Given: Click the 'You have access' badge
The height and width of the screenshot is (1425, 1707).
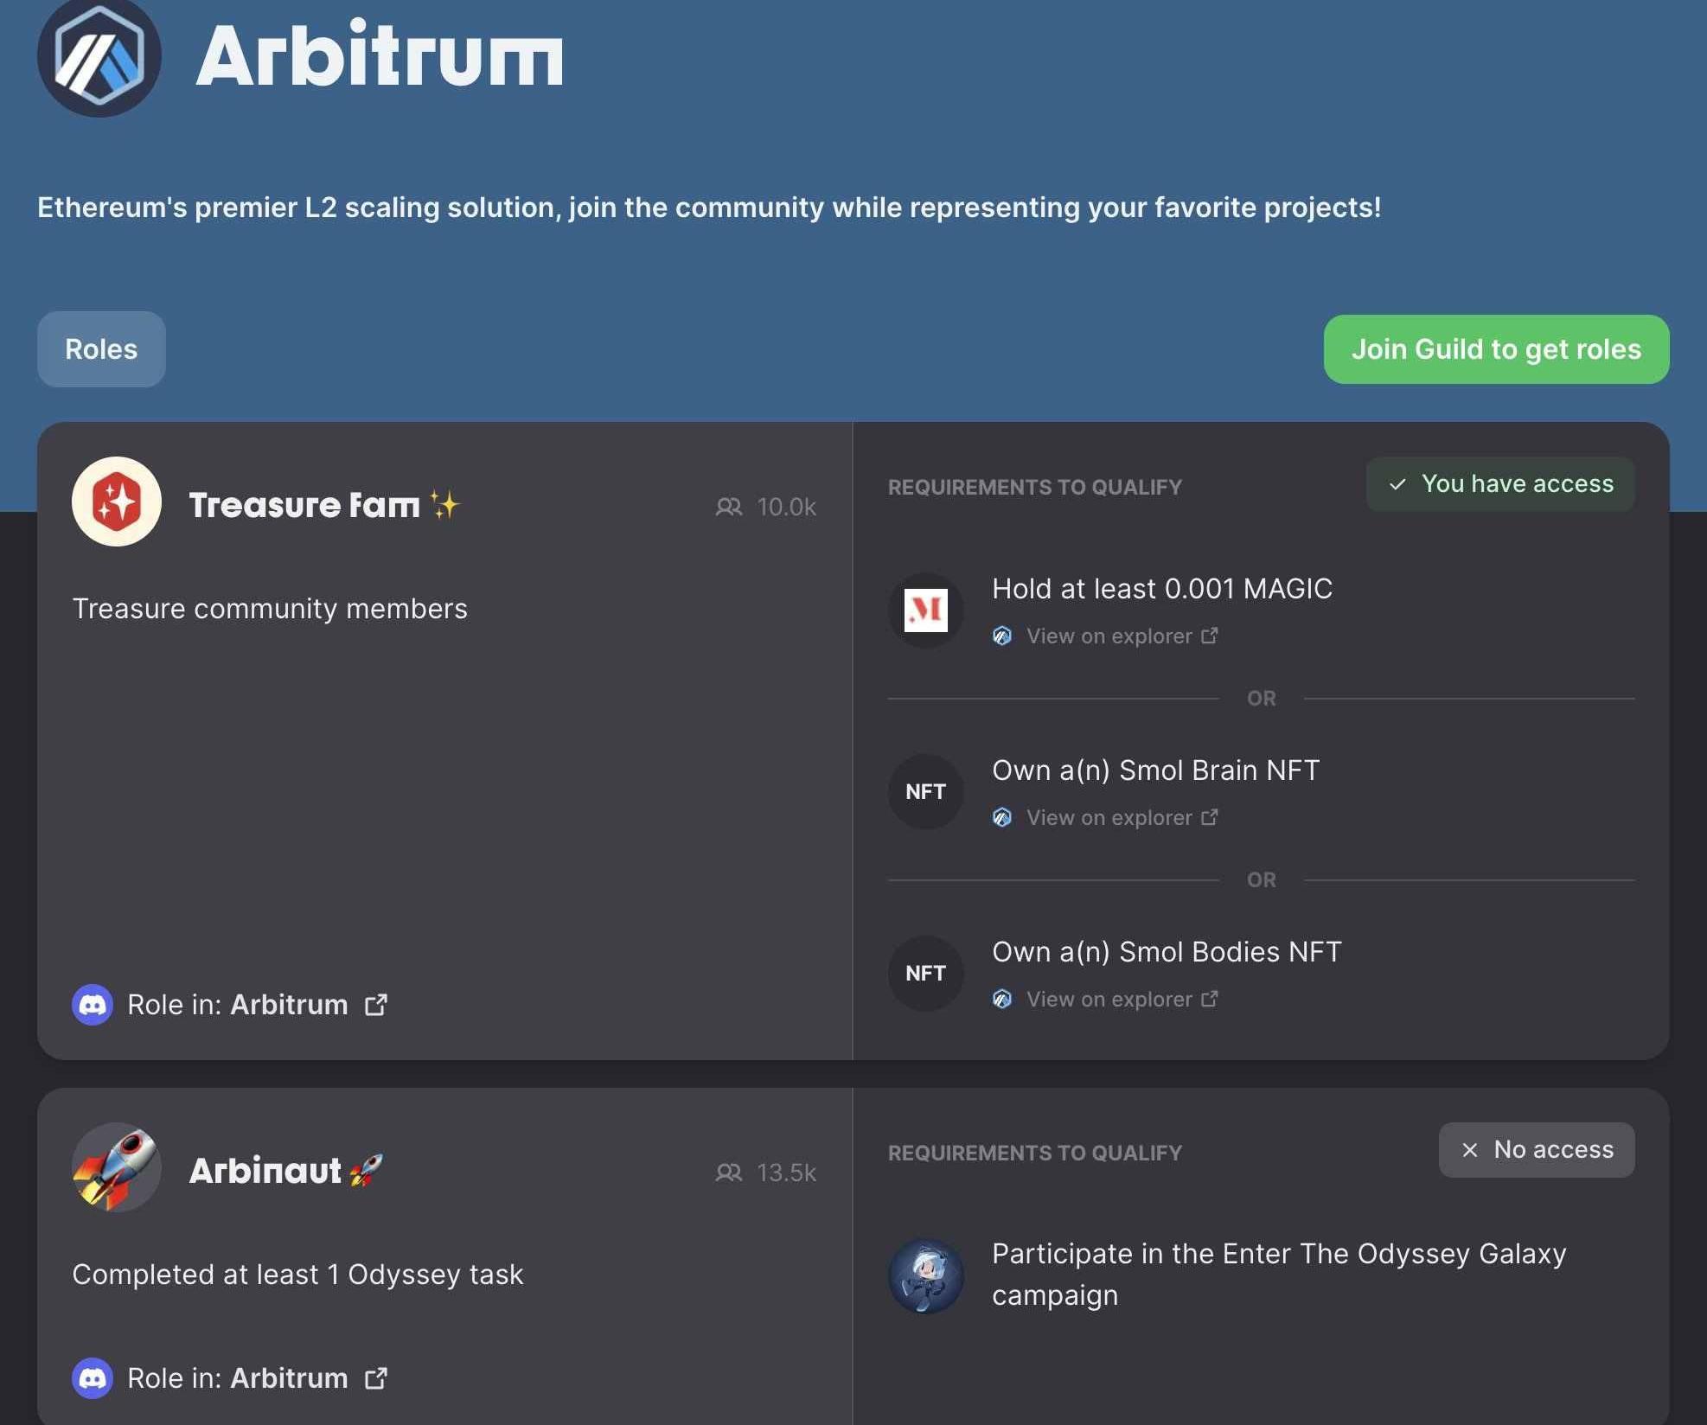Looking at the screenshot, I should click(x=1500, y=484).
